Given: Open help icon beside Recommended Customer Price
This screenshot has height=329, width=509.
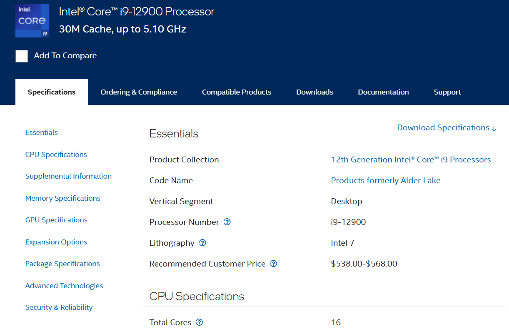Looking at the screenshot, I should [274, 264].
